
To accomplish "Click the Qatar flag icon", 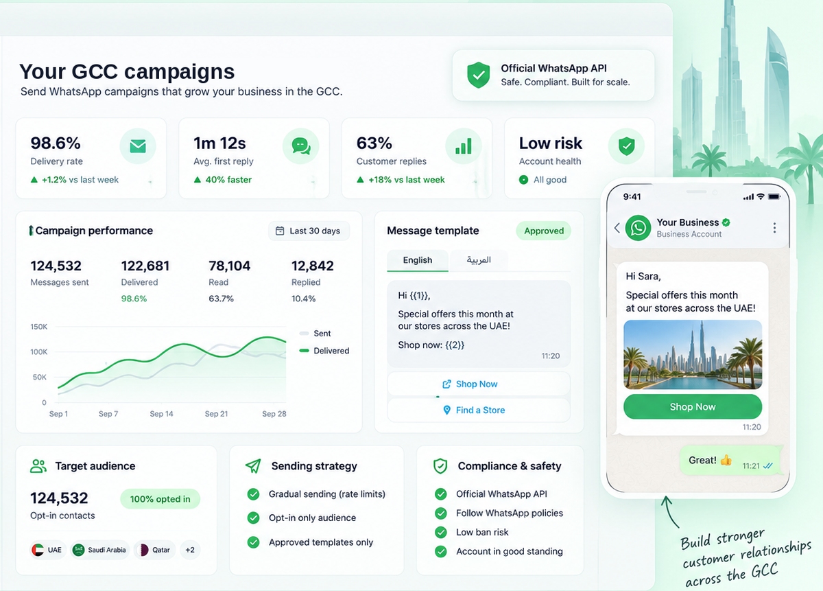I will tap(143, 550).
